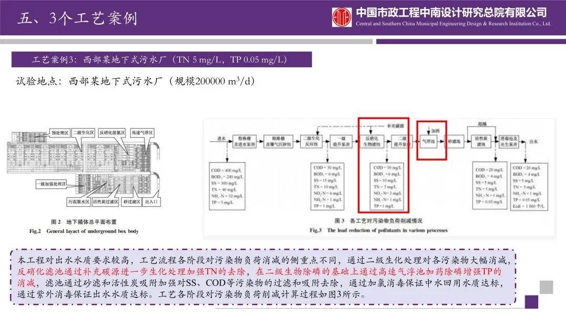Image resolution: width=566 pixels, height=319 pixels.
Task: Select the 砂过滤区 callout label
Action: point(131,201)
